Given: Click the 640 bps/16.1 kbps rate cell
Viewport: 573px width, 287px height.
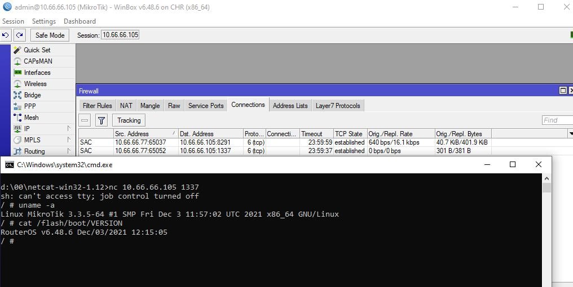Looking at the screenshot, I should tap(394, 142).
